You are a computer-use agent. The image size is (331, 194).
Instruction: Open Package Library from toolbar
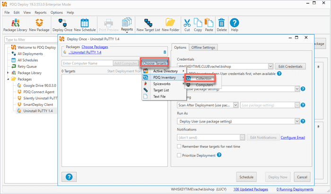(x=15, y=25)
